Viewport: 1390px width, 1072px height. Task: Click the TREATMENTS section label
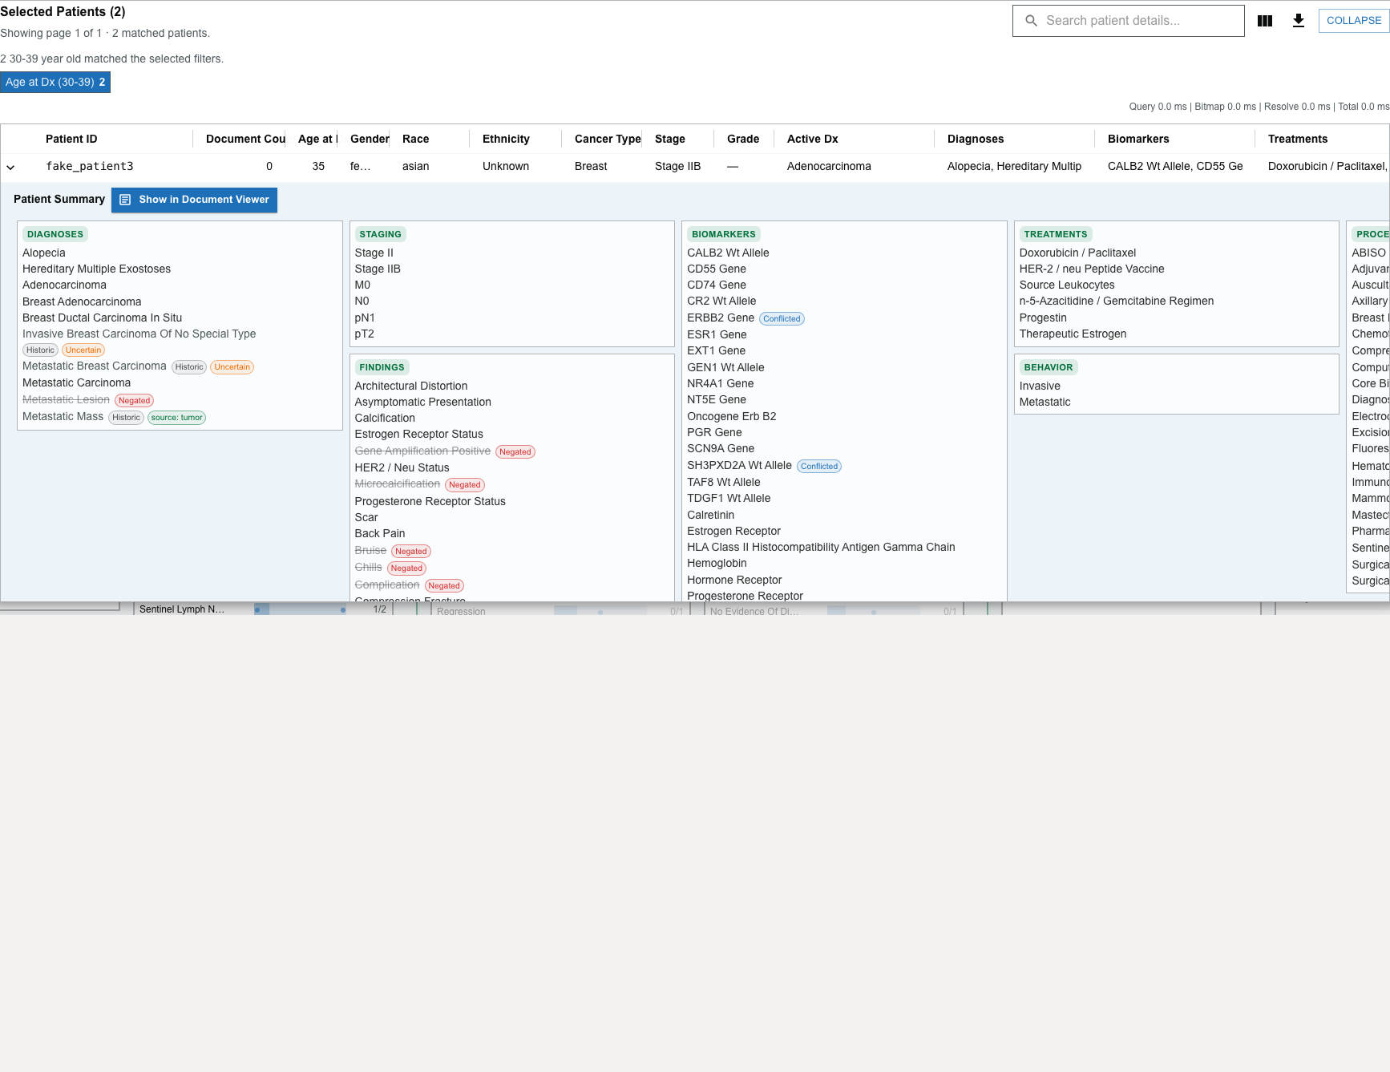coord(1056,234)
